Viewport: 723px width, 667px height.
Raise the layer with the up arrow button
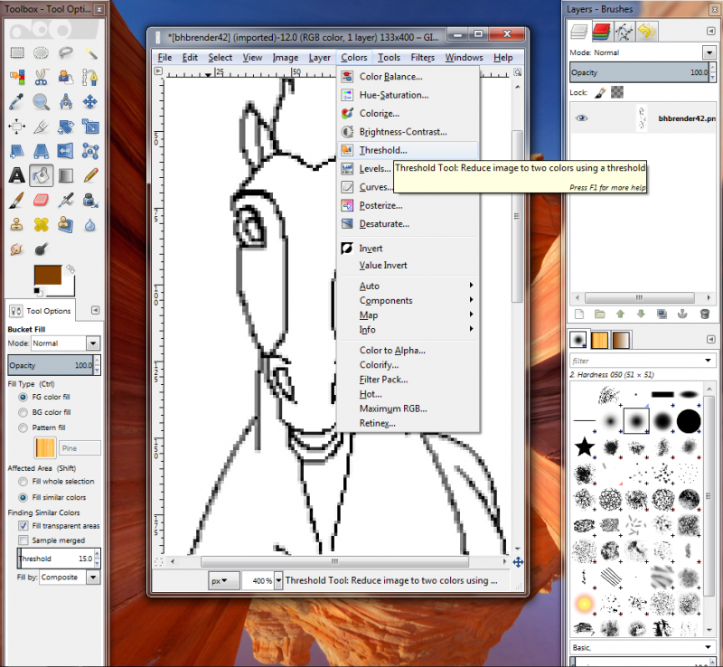click(620, 315)
